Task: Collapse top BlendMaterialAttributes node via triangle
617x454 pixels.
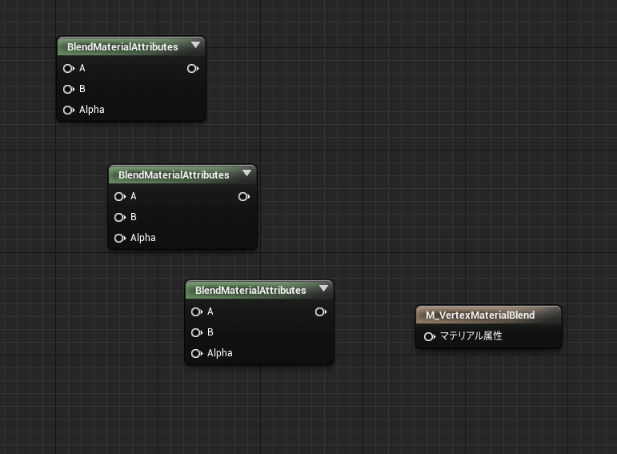Action: point(195,45)
